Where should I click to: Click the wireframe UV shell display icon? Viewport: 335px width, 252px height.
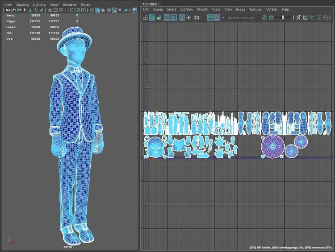click(145, 17)
